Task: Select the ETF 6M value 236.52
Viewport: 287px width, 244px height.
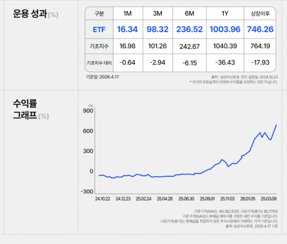Action: tap(189, 29)
